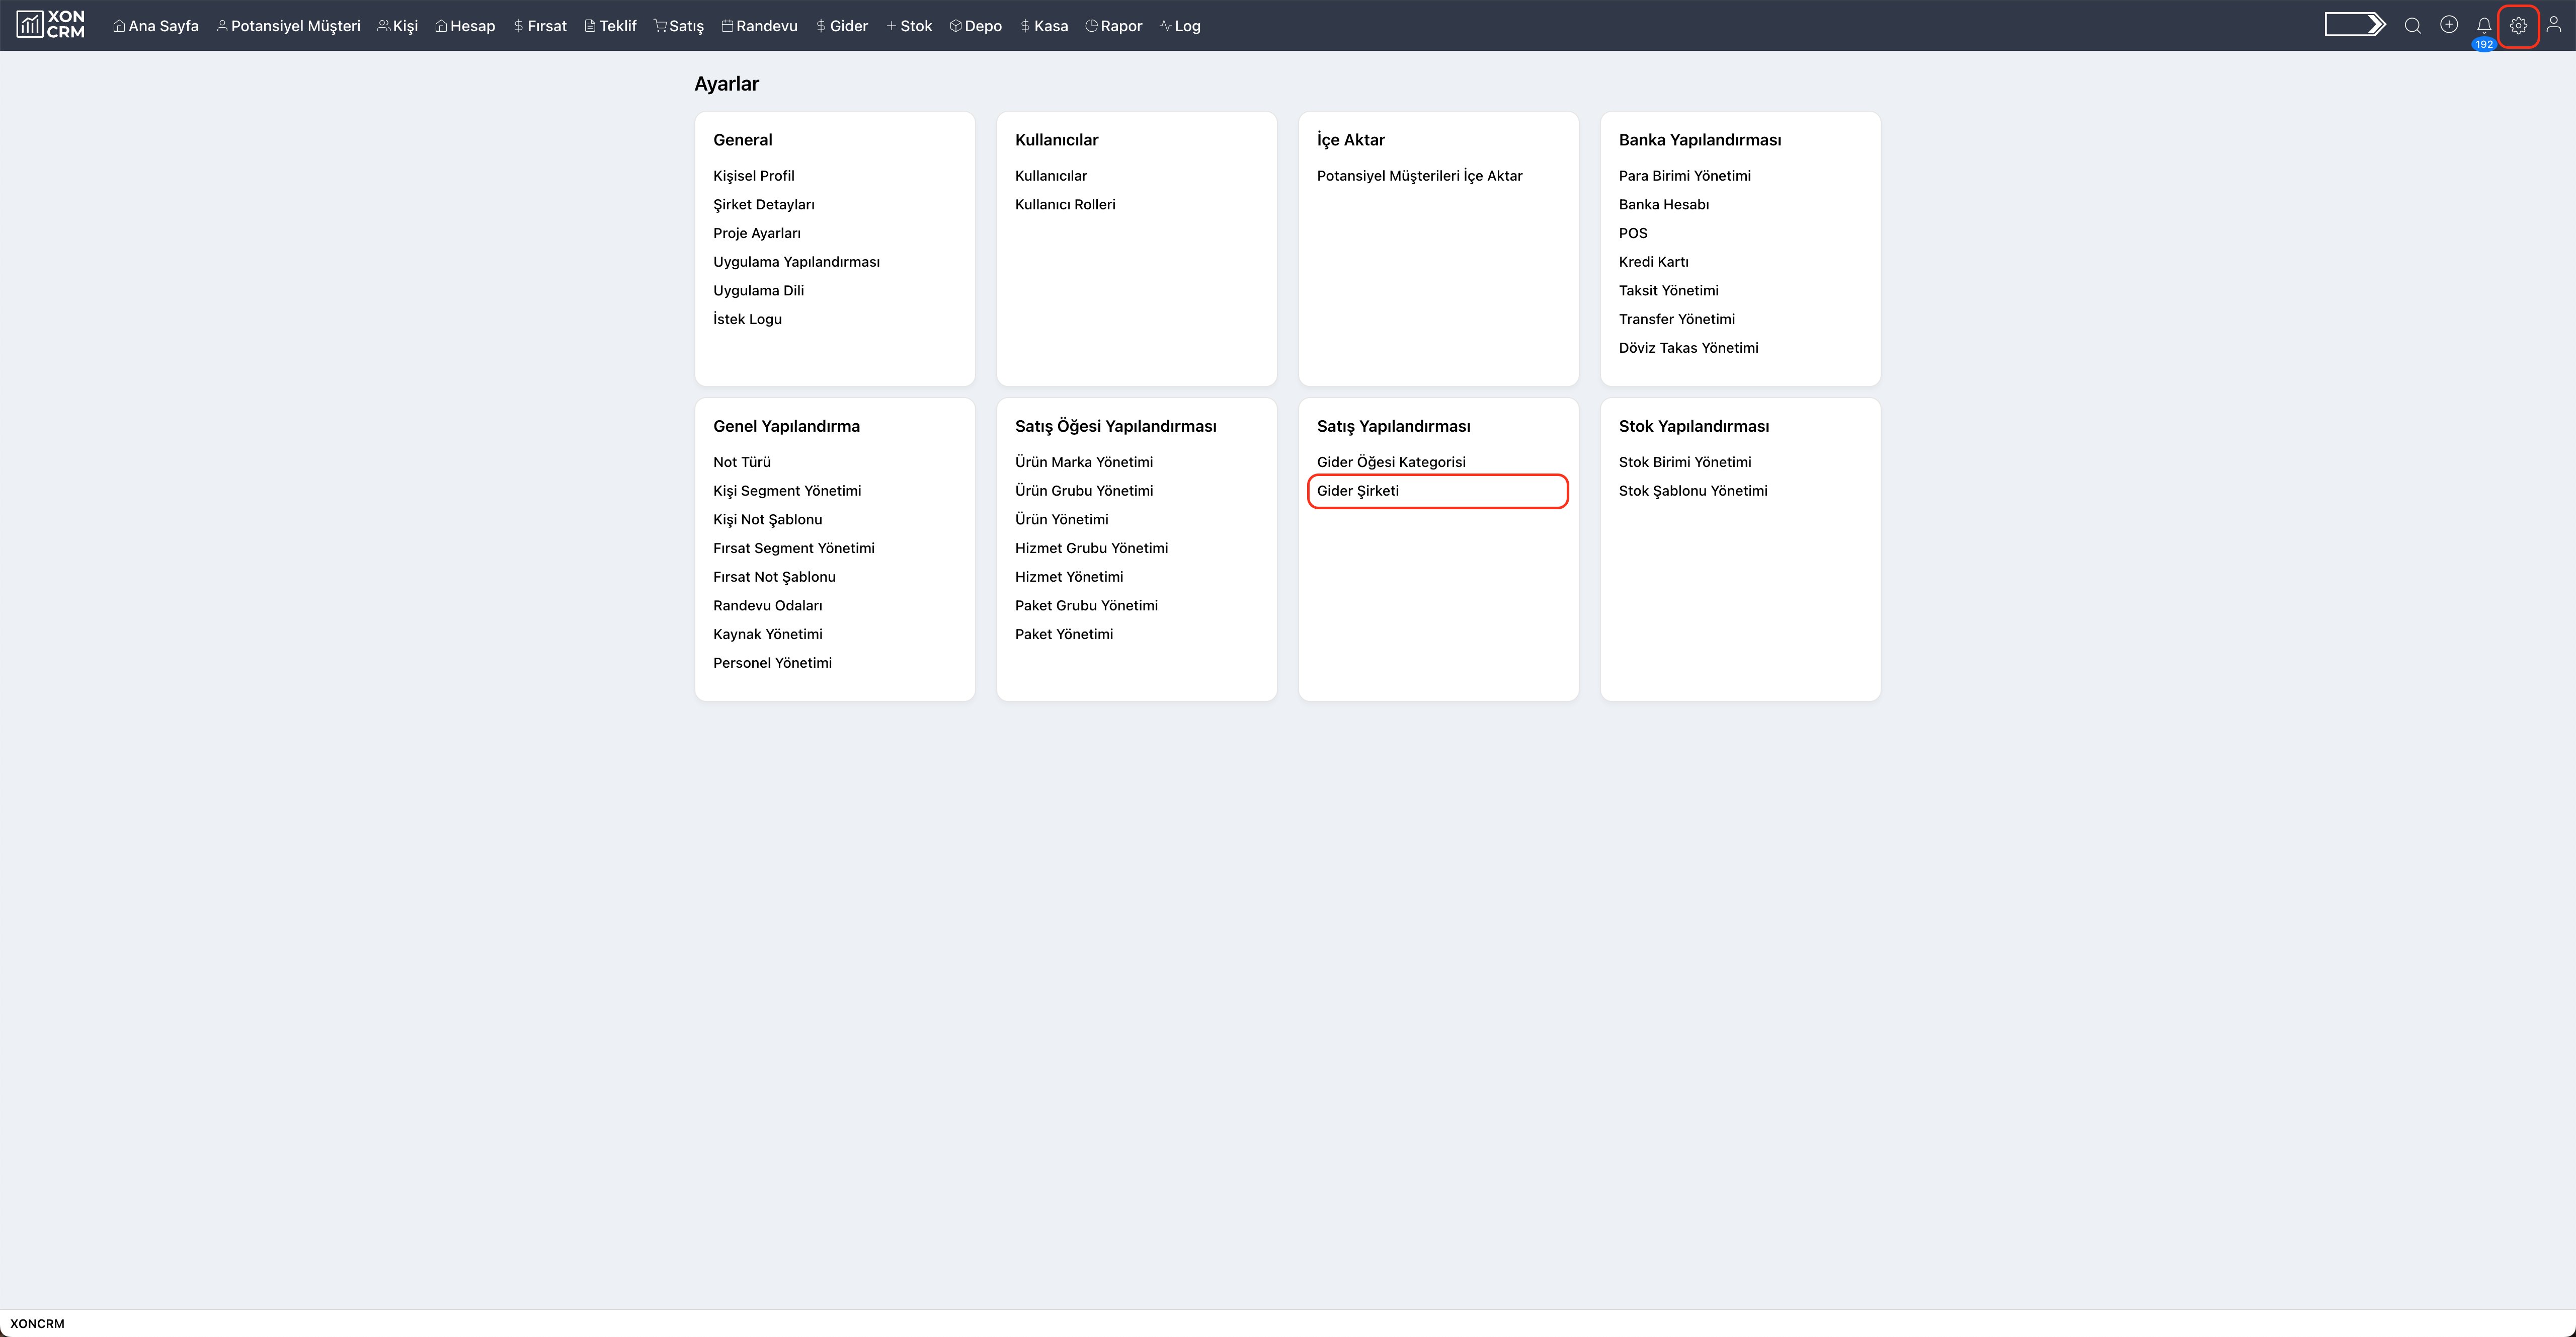Open Gider Öğesi Kategorisi
Screen dimensions: 2576x1337
(x=1392, y=462)
